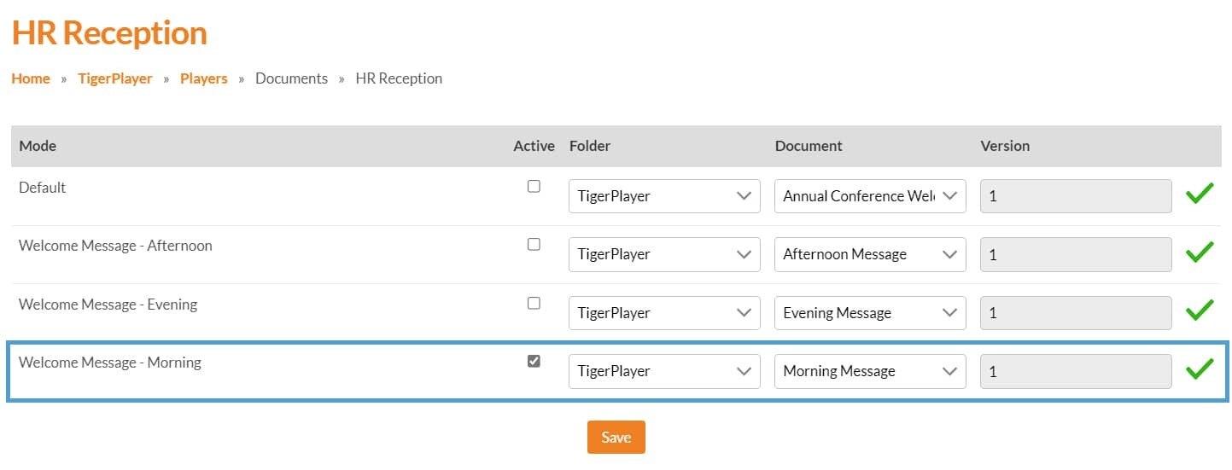Uncheck Active for Welcome Message - Morning
The image size is (1232, 470).
[x=534, y=361]
